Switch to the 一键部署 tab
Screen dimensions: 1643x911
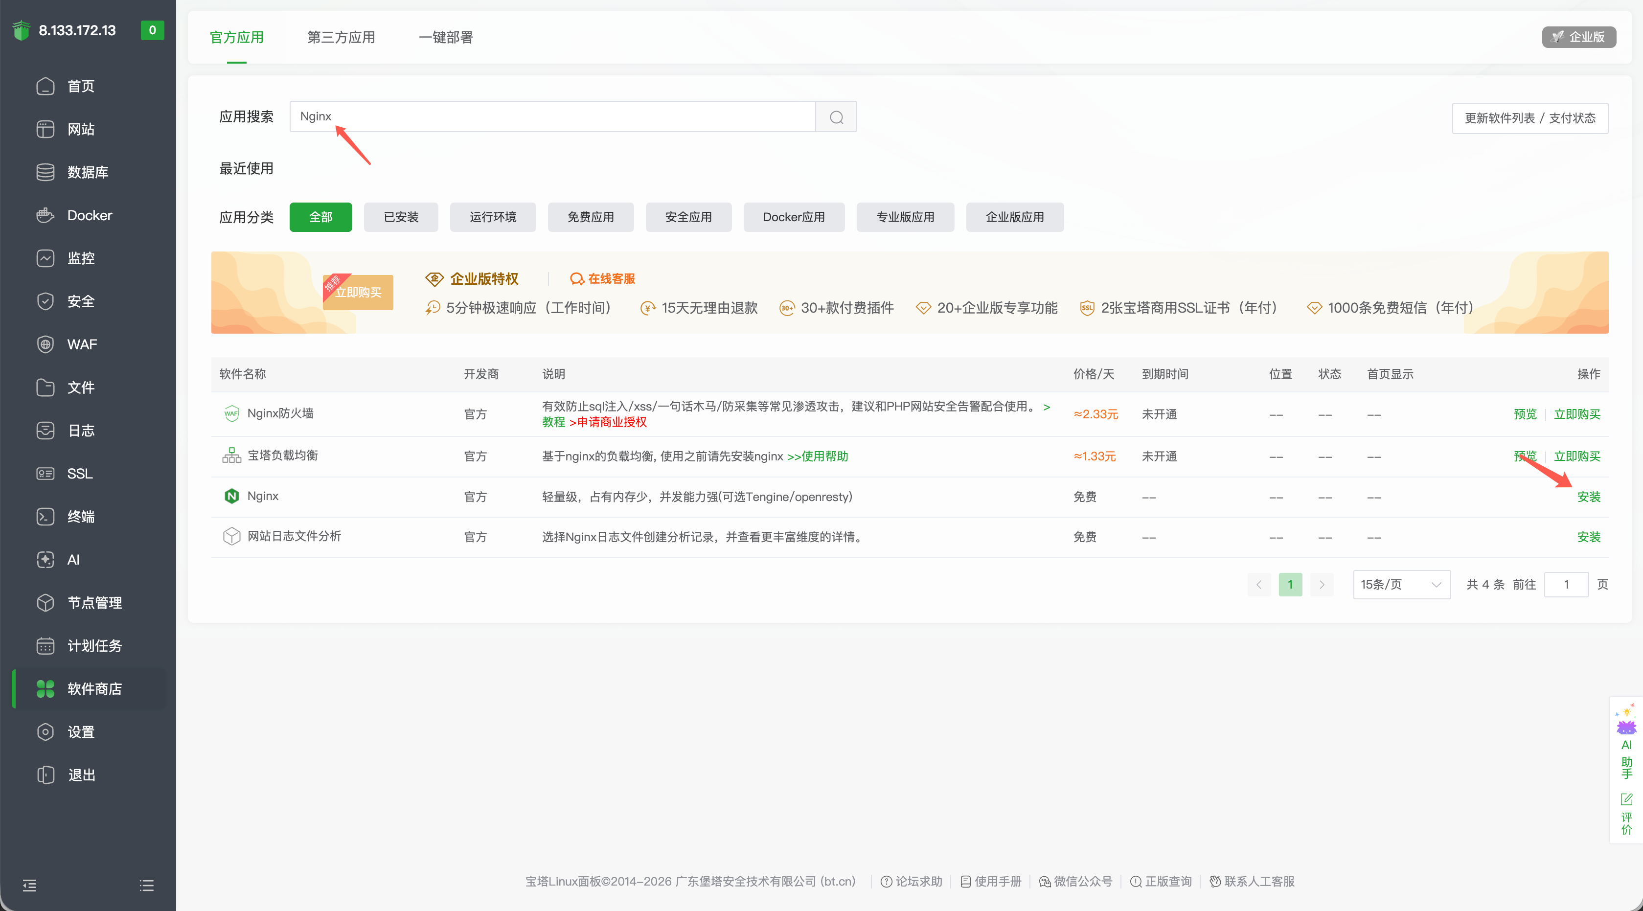[446, 37]
